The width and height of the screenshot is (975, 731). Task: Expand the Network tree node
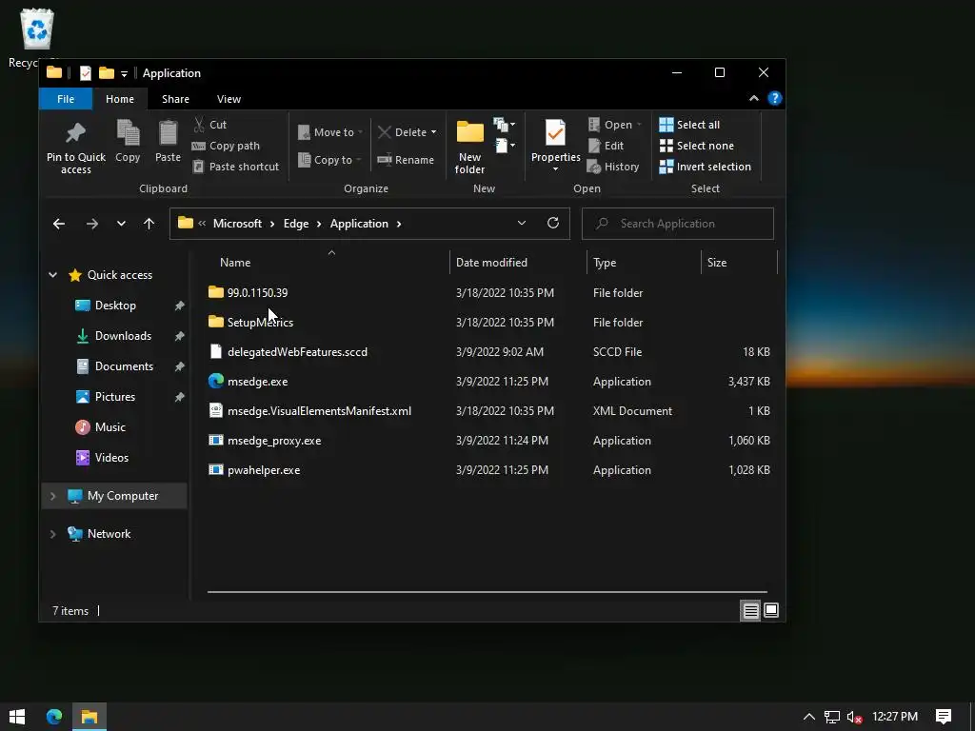tap(53, 534)
